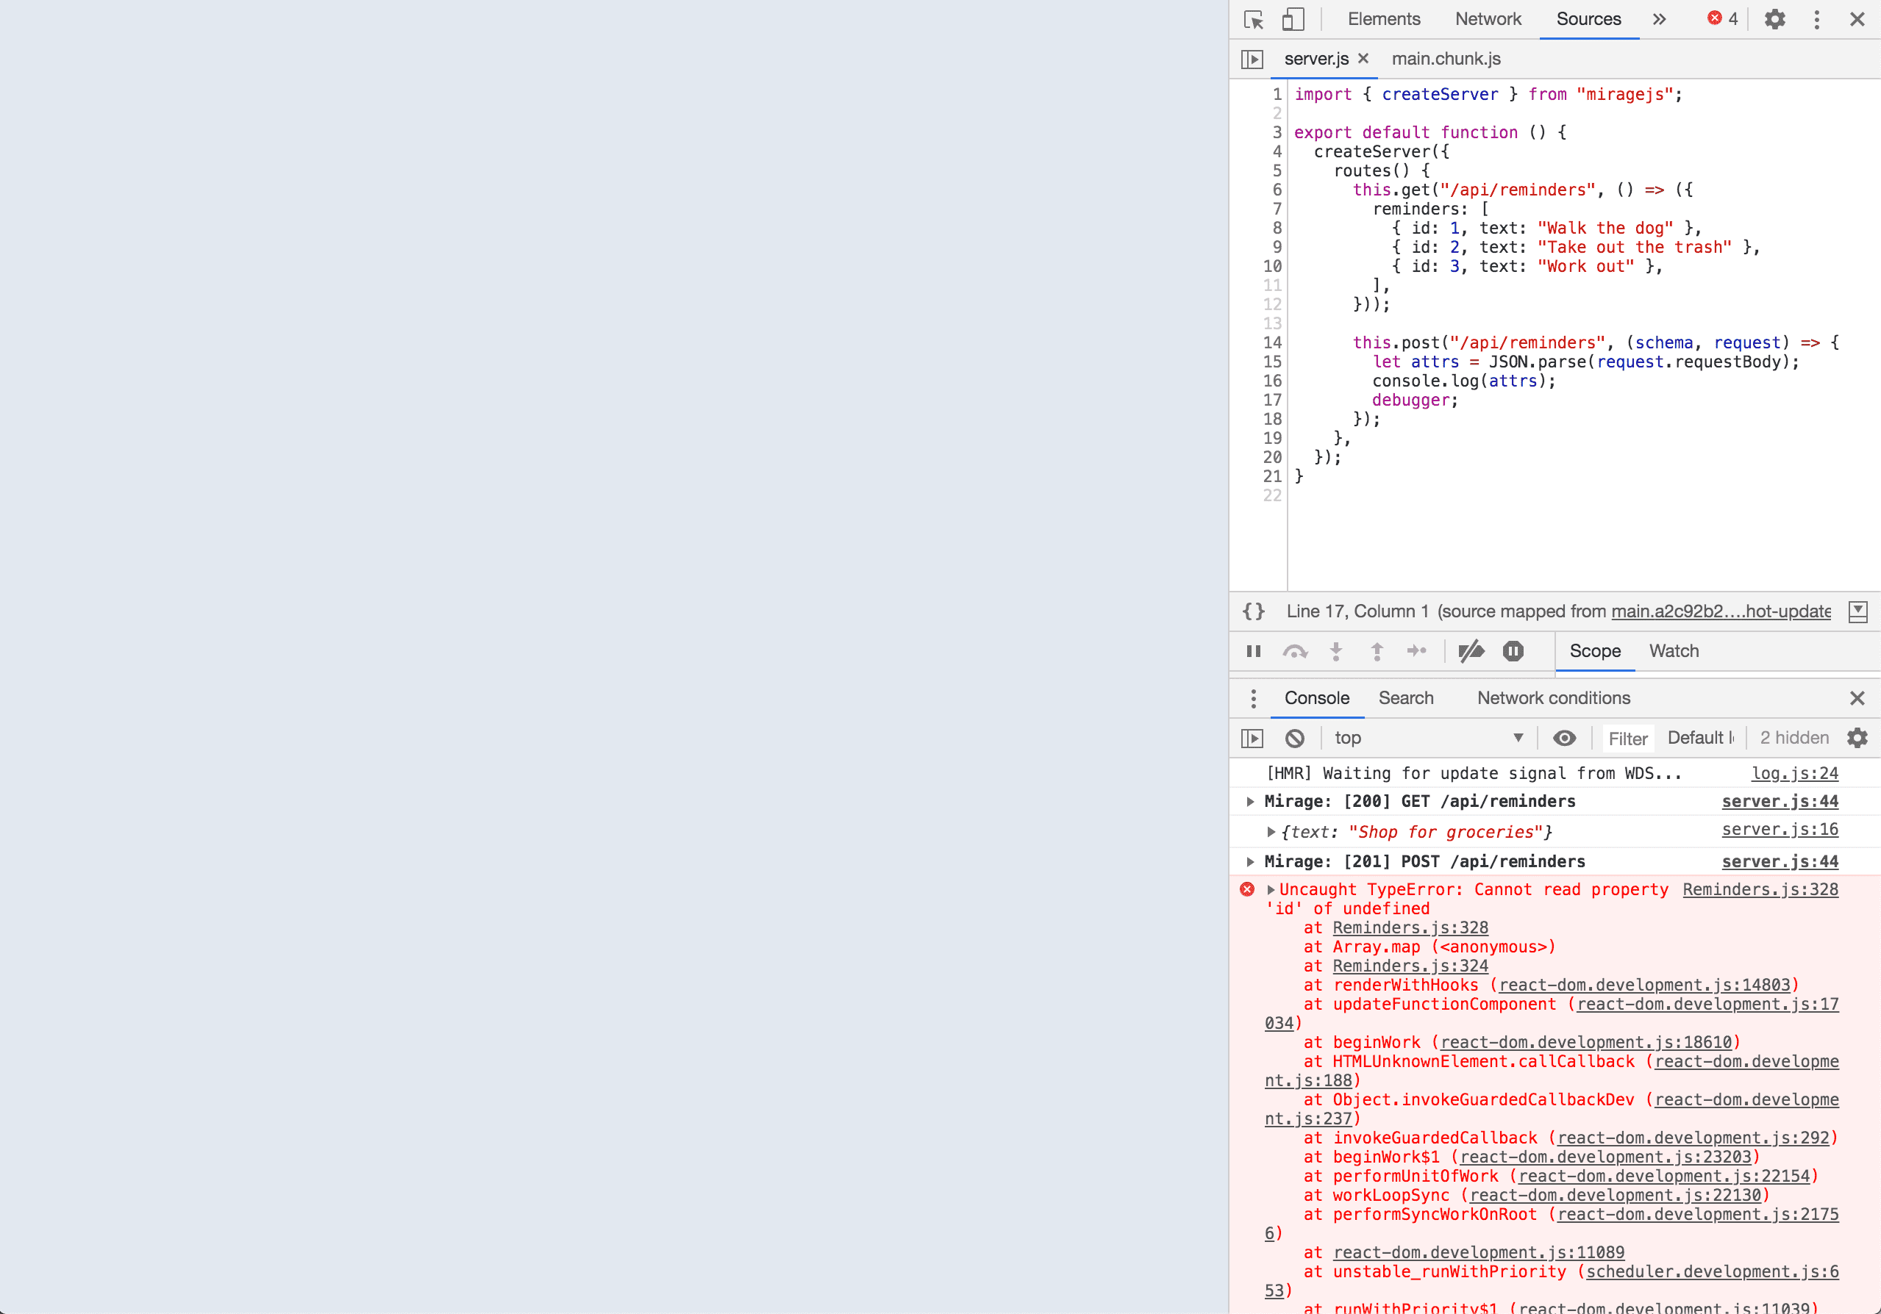Viewport: 1881px width, 1314px height.
Task: Close the server.js file tab
Action: pos(1363,59)
